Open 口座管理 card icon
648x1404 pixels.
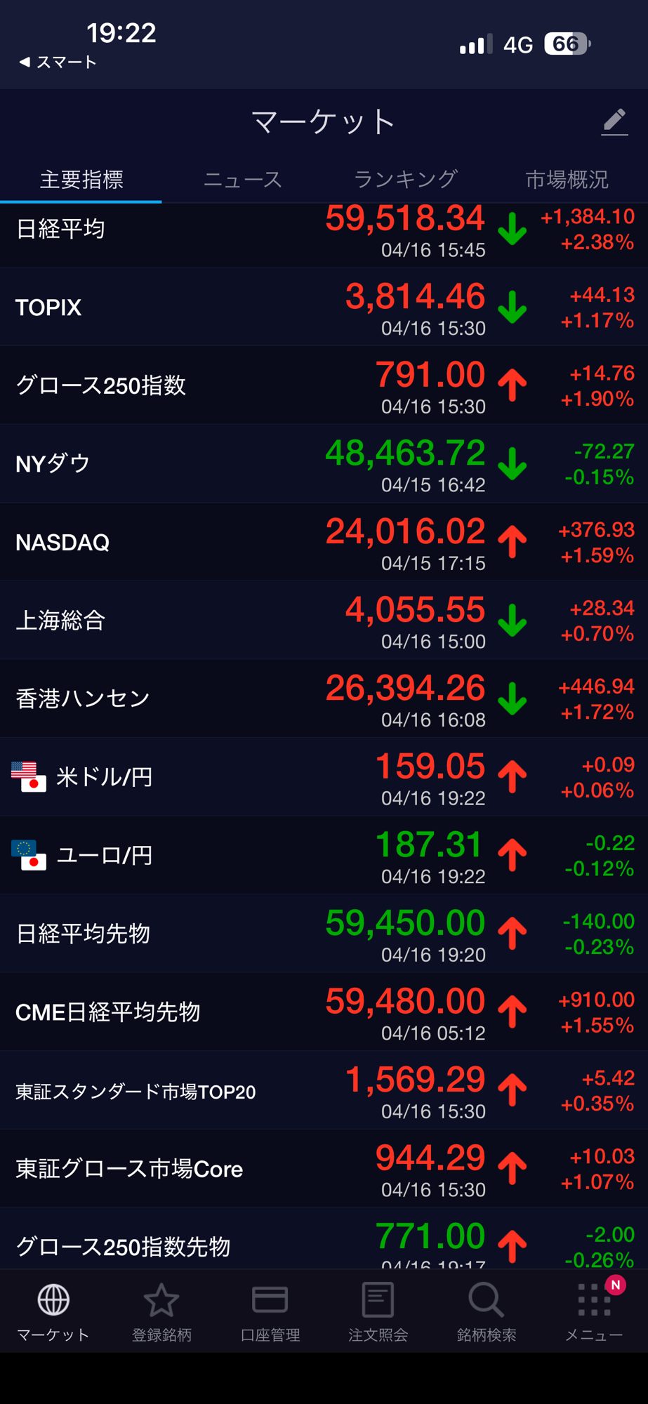270,1300
